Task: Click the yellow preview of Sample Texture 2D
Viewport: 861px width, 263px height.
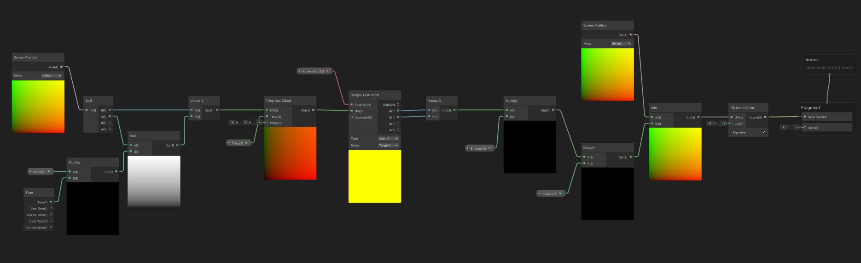Action: click(x=374, y=176)
